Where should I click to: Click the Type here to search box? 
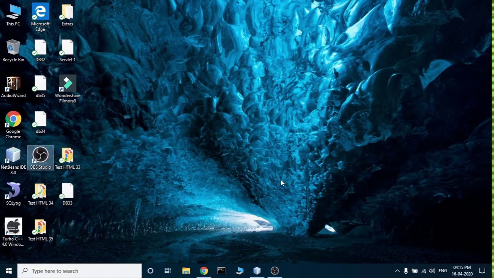coord(80,271)
